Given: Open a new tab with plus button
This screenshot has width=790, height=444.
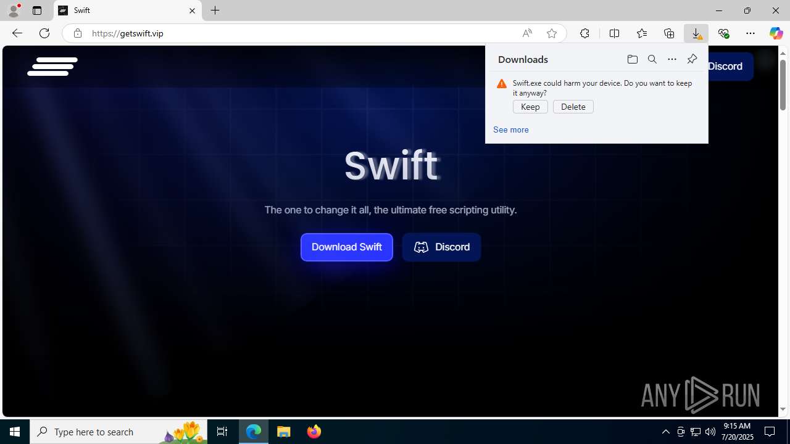Looking at the screenshot, I should 215,10.
